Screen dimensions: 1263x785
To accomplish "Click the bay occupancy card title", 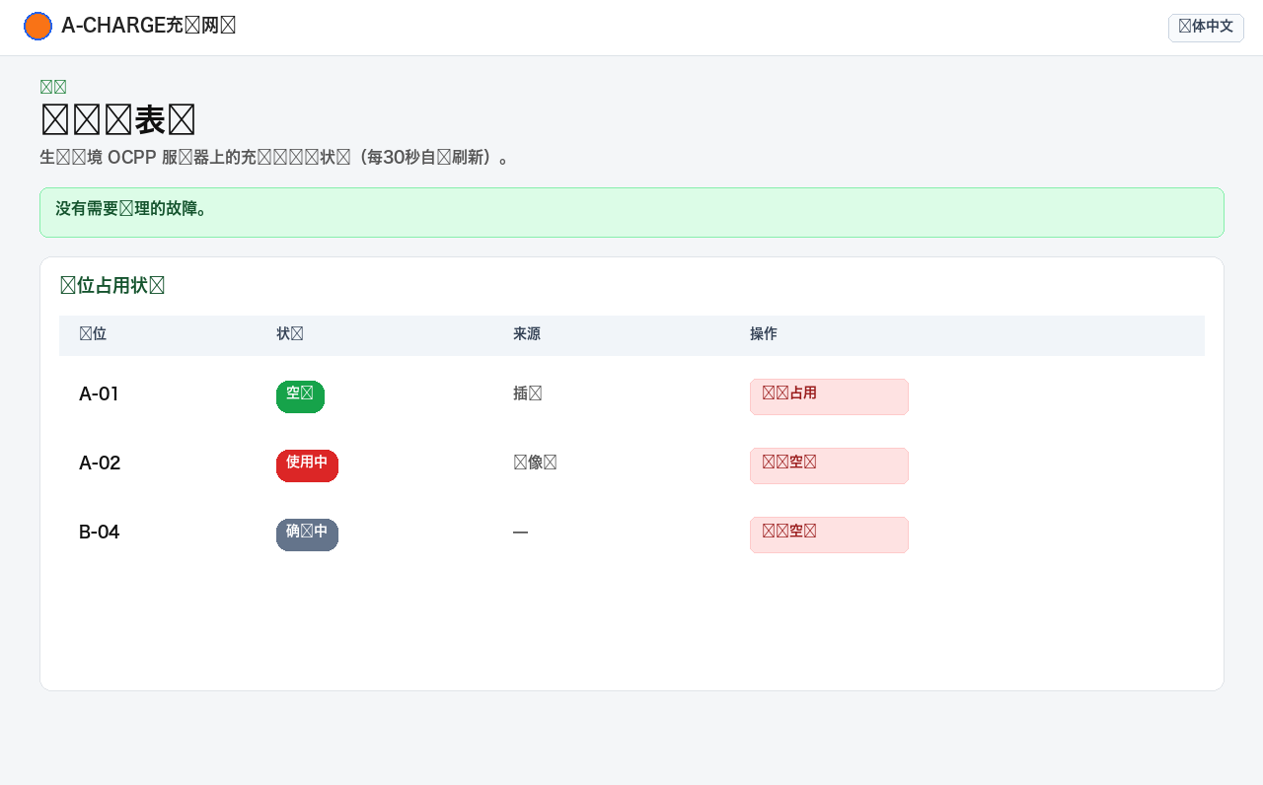I will click(x=112, y=286).
